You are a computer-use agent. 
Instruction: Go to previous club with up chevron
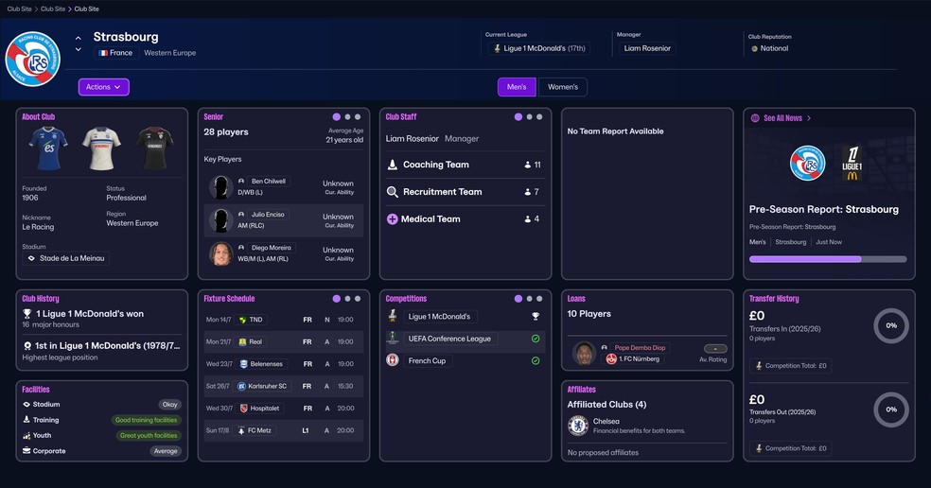point(79,38)
